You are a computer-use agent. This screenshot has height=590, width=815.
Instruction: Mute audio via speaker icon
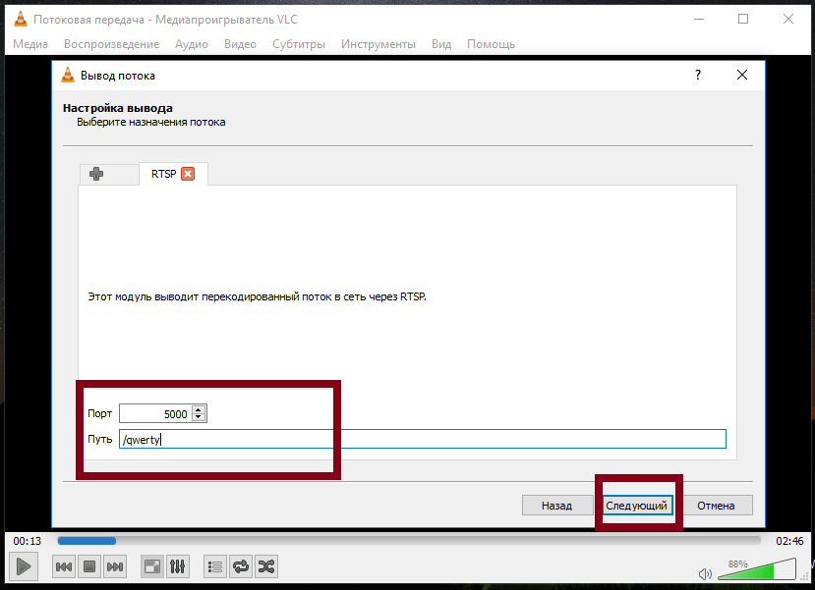(705, 573)
